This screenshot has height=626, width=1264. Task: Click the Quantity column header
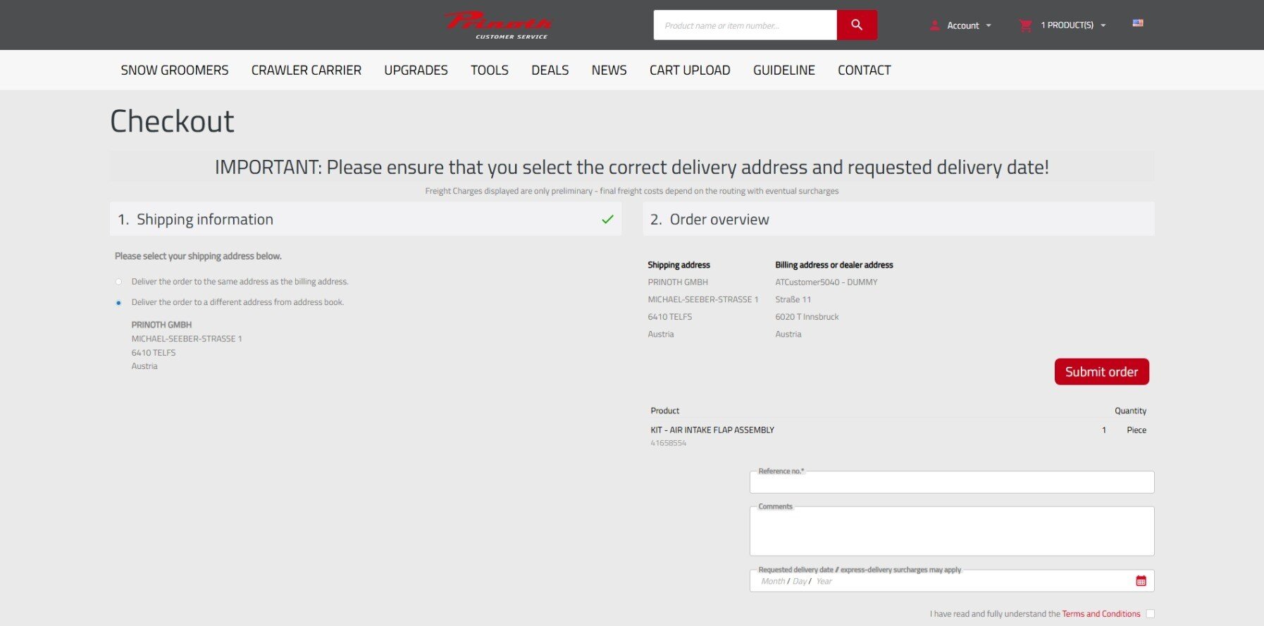pos(1130,411)
